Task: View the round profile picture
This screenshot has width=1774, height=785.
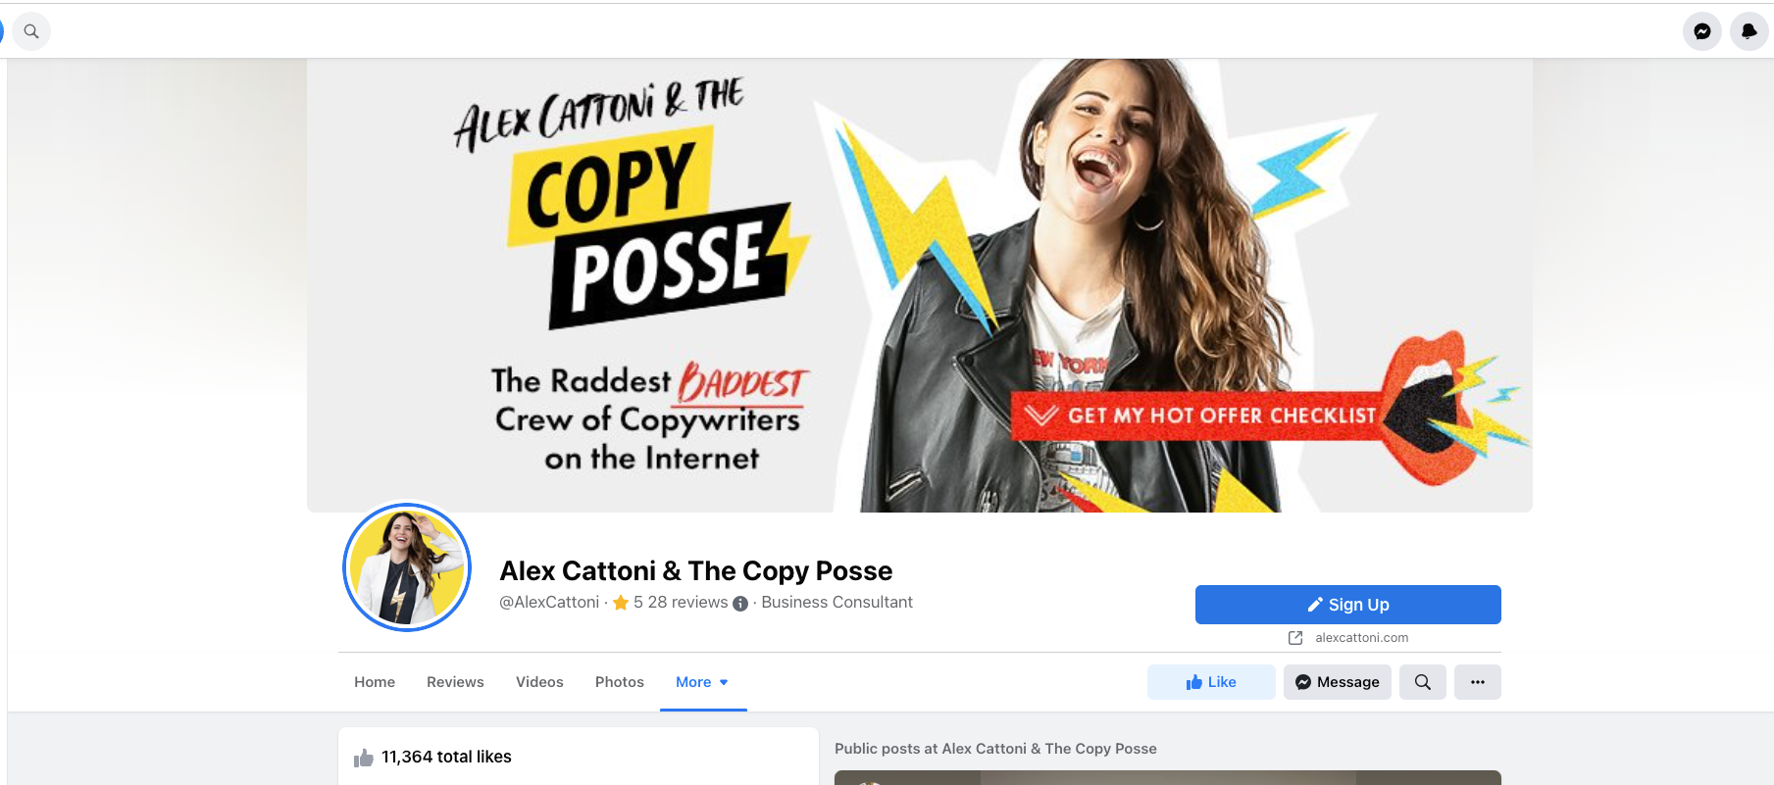Action: coord(407,567)
